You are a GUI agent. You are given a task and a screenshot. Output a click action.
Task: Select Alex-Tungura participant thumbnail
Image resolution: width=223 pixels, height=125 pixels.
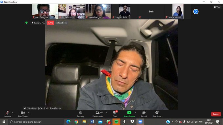(x=45, y=11)
